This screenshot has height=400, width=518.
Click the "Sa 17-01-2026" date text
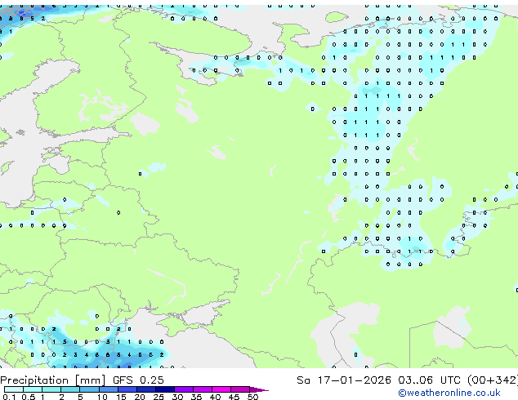point(344,380)
